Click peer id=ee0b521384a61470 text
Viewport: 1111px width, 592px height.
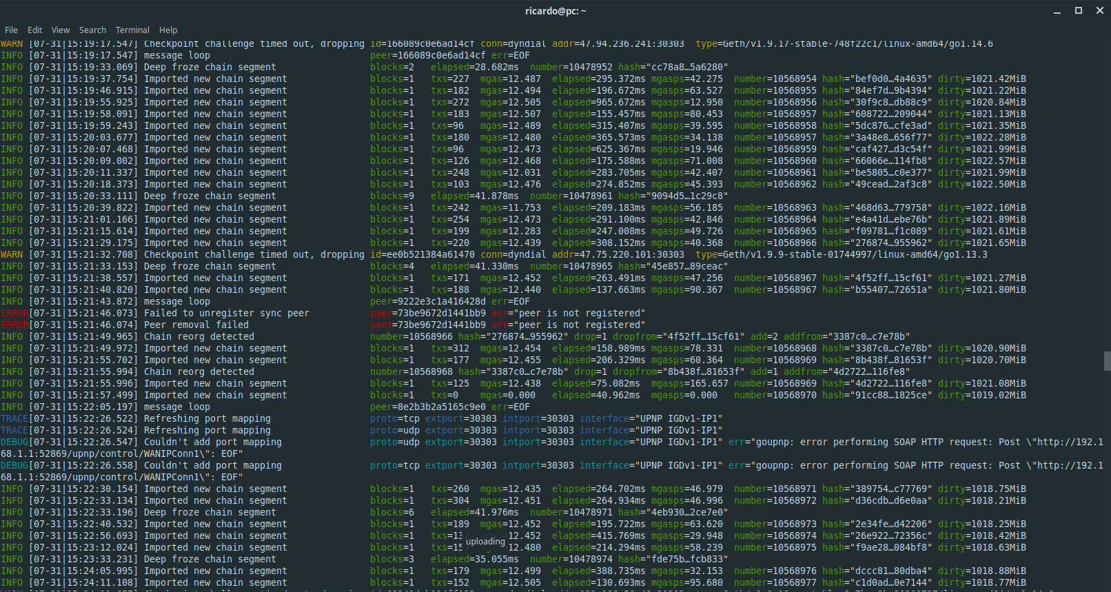[422, 254]
